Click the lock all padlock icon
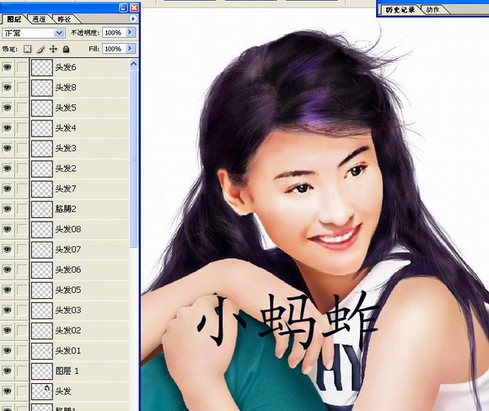489x411 pixels. coord(66,49)
